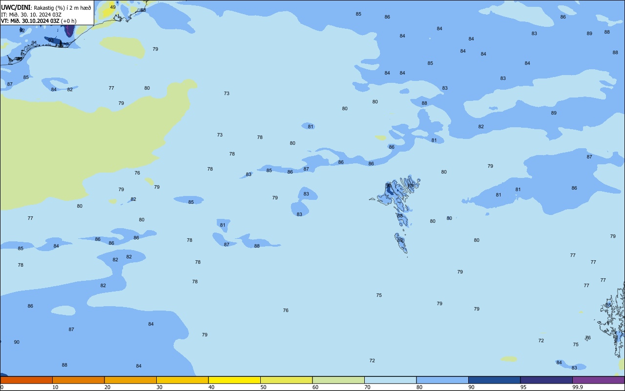The width and height of the screenshot is (625, 391).
Task: Select the 30–40 legend color band
Action: [182, 380]
